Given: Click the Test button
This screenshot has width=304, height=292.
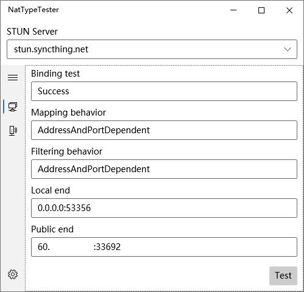Looking at the screenshot, I should click(x=283, y=276).
